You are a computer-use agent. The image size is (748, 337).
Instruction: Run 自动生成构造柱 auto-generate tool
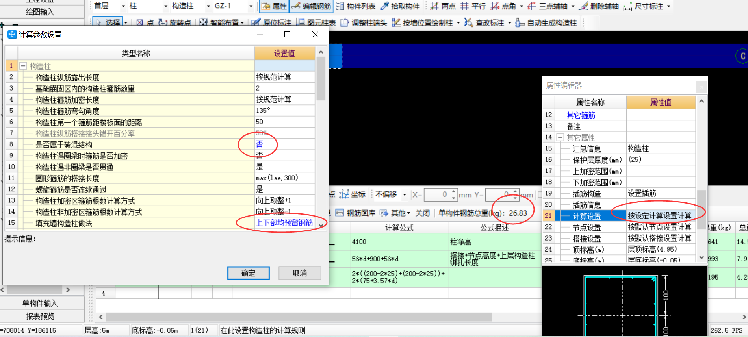pos(546,22)
